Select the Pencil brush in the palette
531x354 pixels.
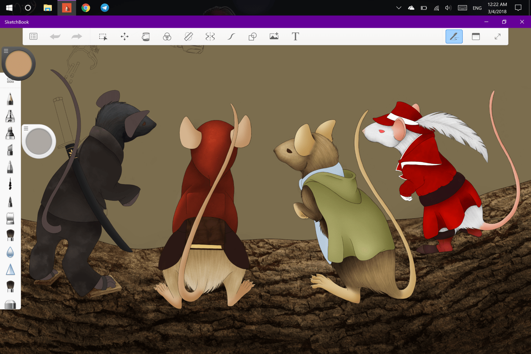point(10,99)
